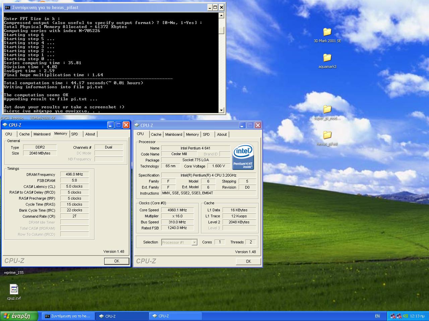The image size is (429, 321).
Task: Click OK in the Memory CPU-Z window
Action: pos(117,261)
